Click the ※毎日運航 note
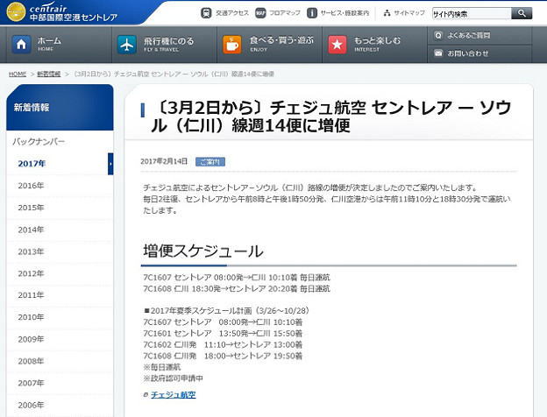Image resolution: width=547 pixels, height=417 pixels. [162, 367]
